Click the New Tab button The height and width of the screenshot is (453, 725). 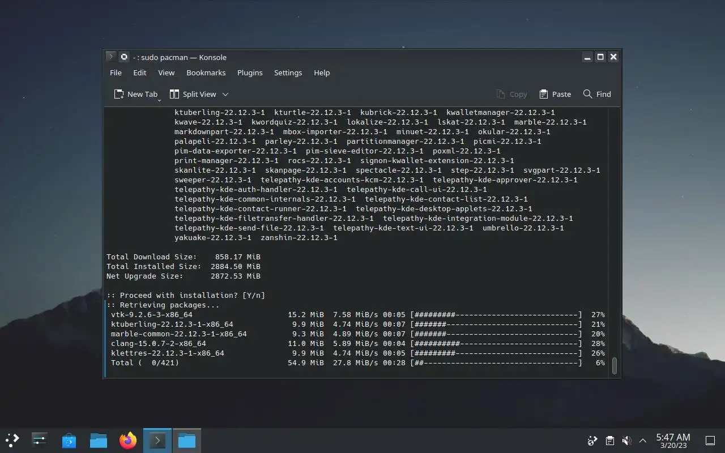[x=135, y=94]
